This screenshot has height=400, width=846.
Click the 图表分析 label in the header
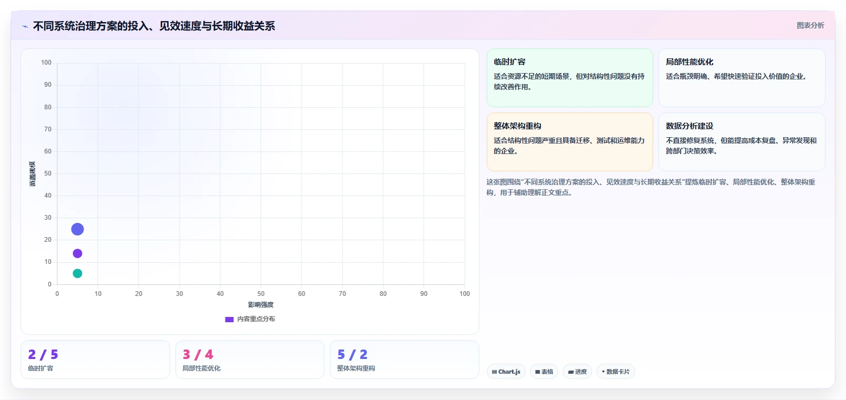point(810,25)
